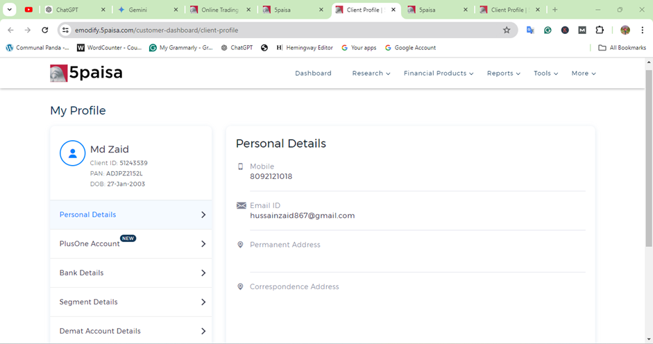Click the blue profile avatar icon

coord(72,153)
